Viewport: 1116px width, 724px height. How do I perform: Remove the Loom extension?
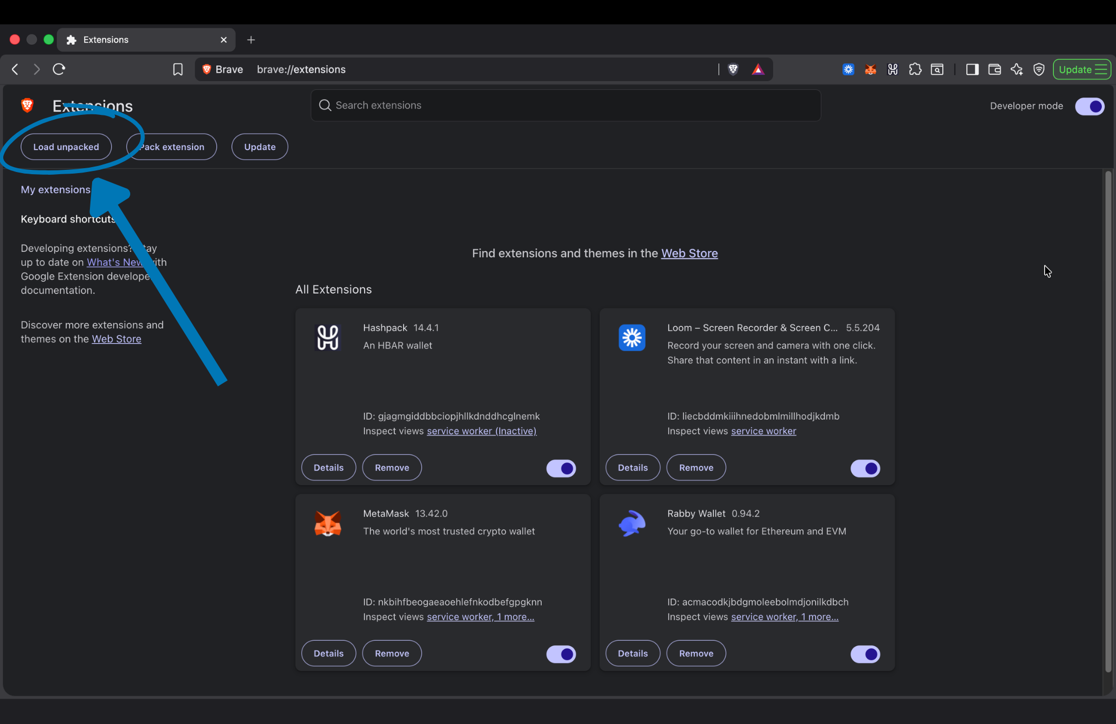pos(696,468)
